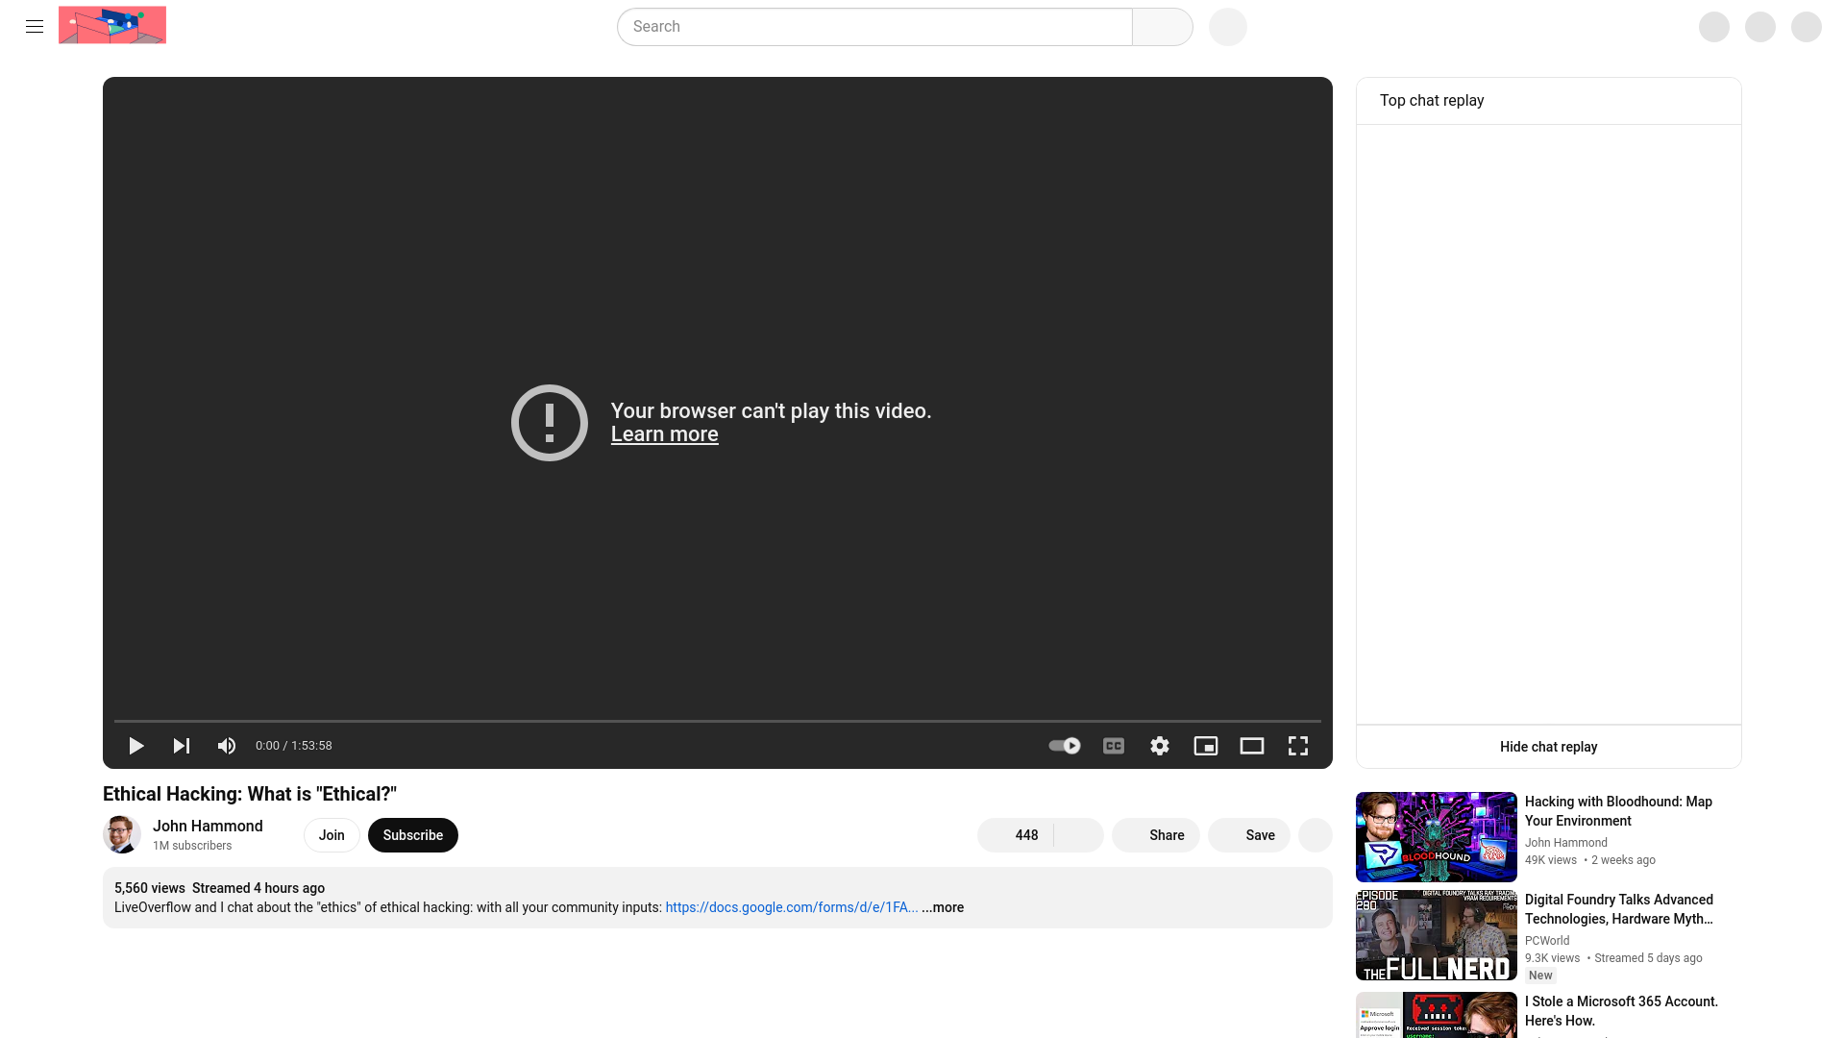Hide chat replay panel
Screen dimensions: 1845x1038
(x=1548, y=747)
